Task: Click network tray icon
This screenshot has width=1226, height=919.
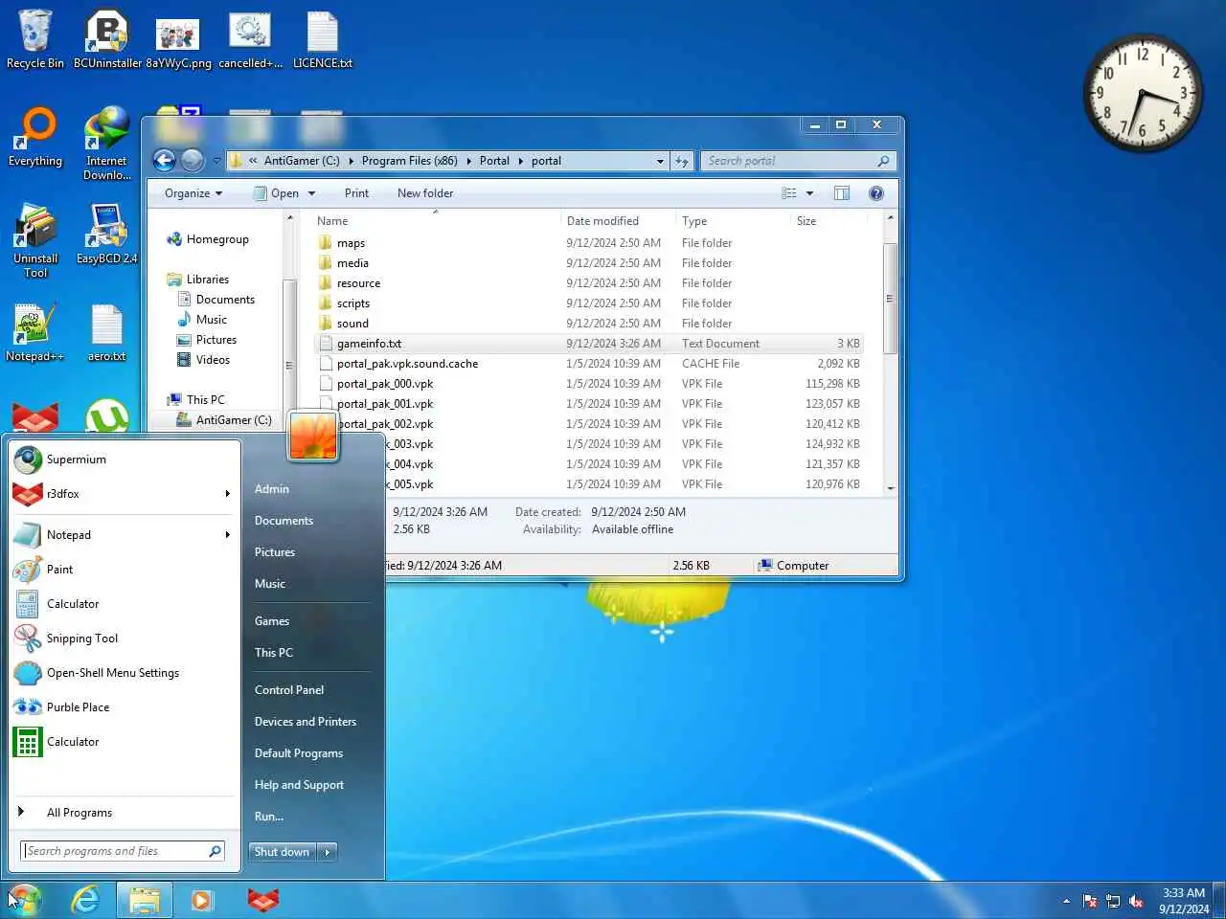Action: (x=1113, y=901)
